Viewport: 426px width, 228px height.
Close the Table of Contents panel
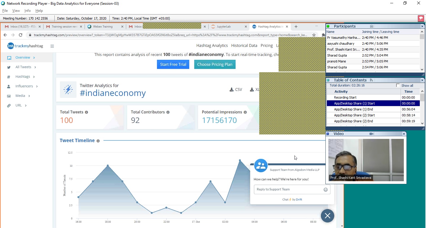click(x=422, y=80)
